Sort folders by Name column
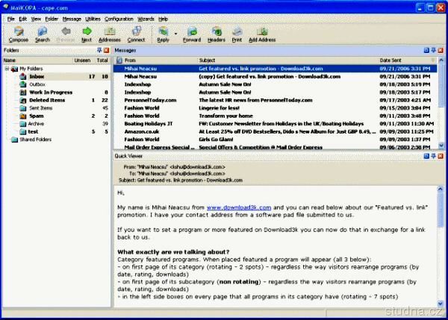 [x=37, y=60]
